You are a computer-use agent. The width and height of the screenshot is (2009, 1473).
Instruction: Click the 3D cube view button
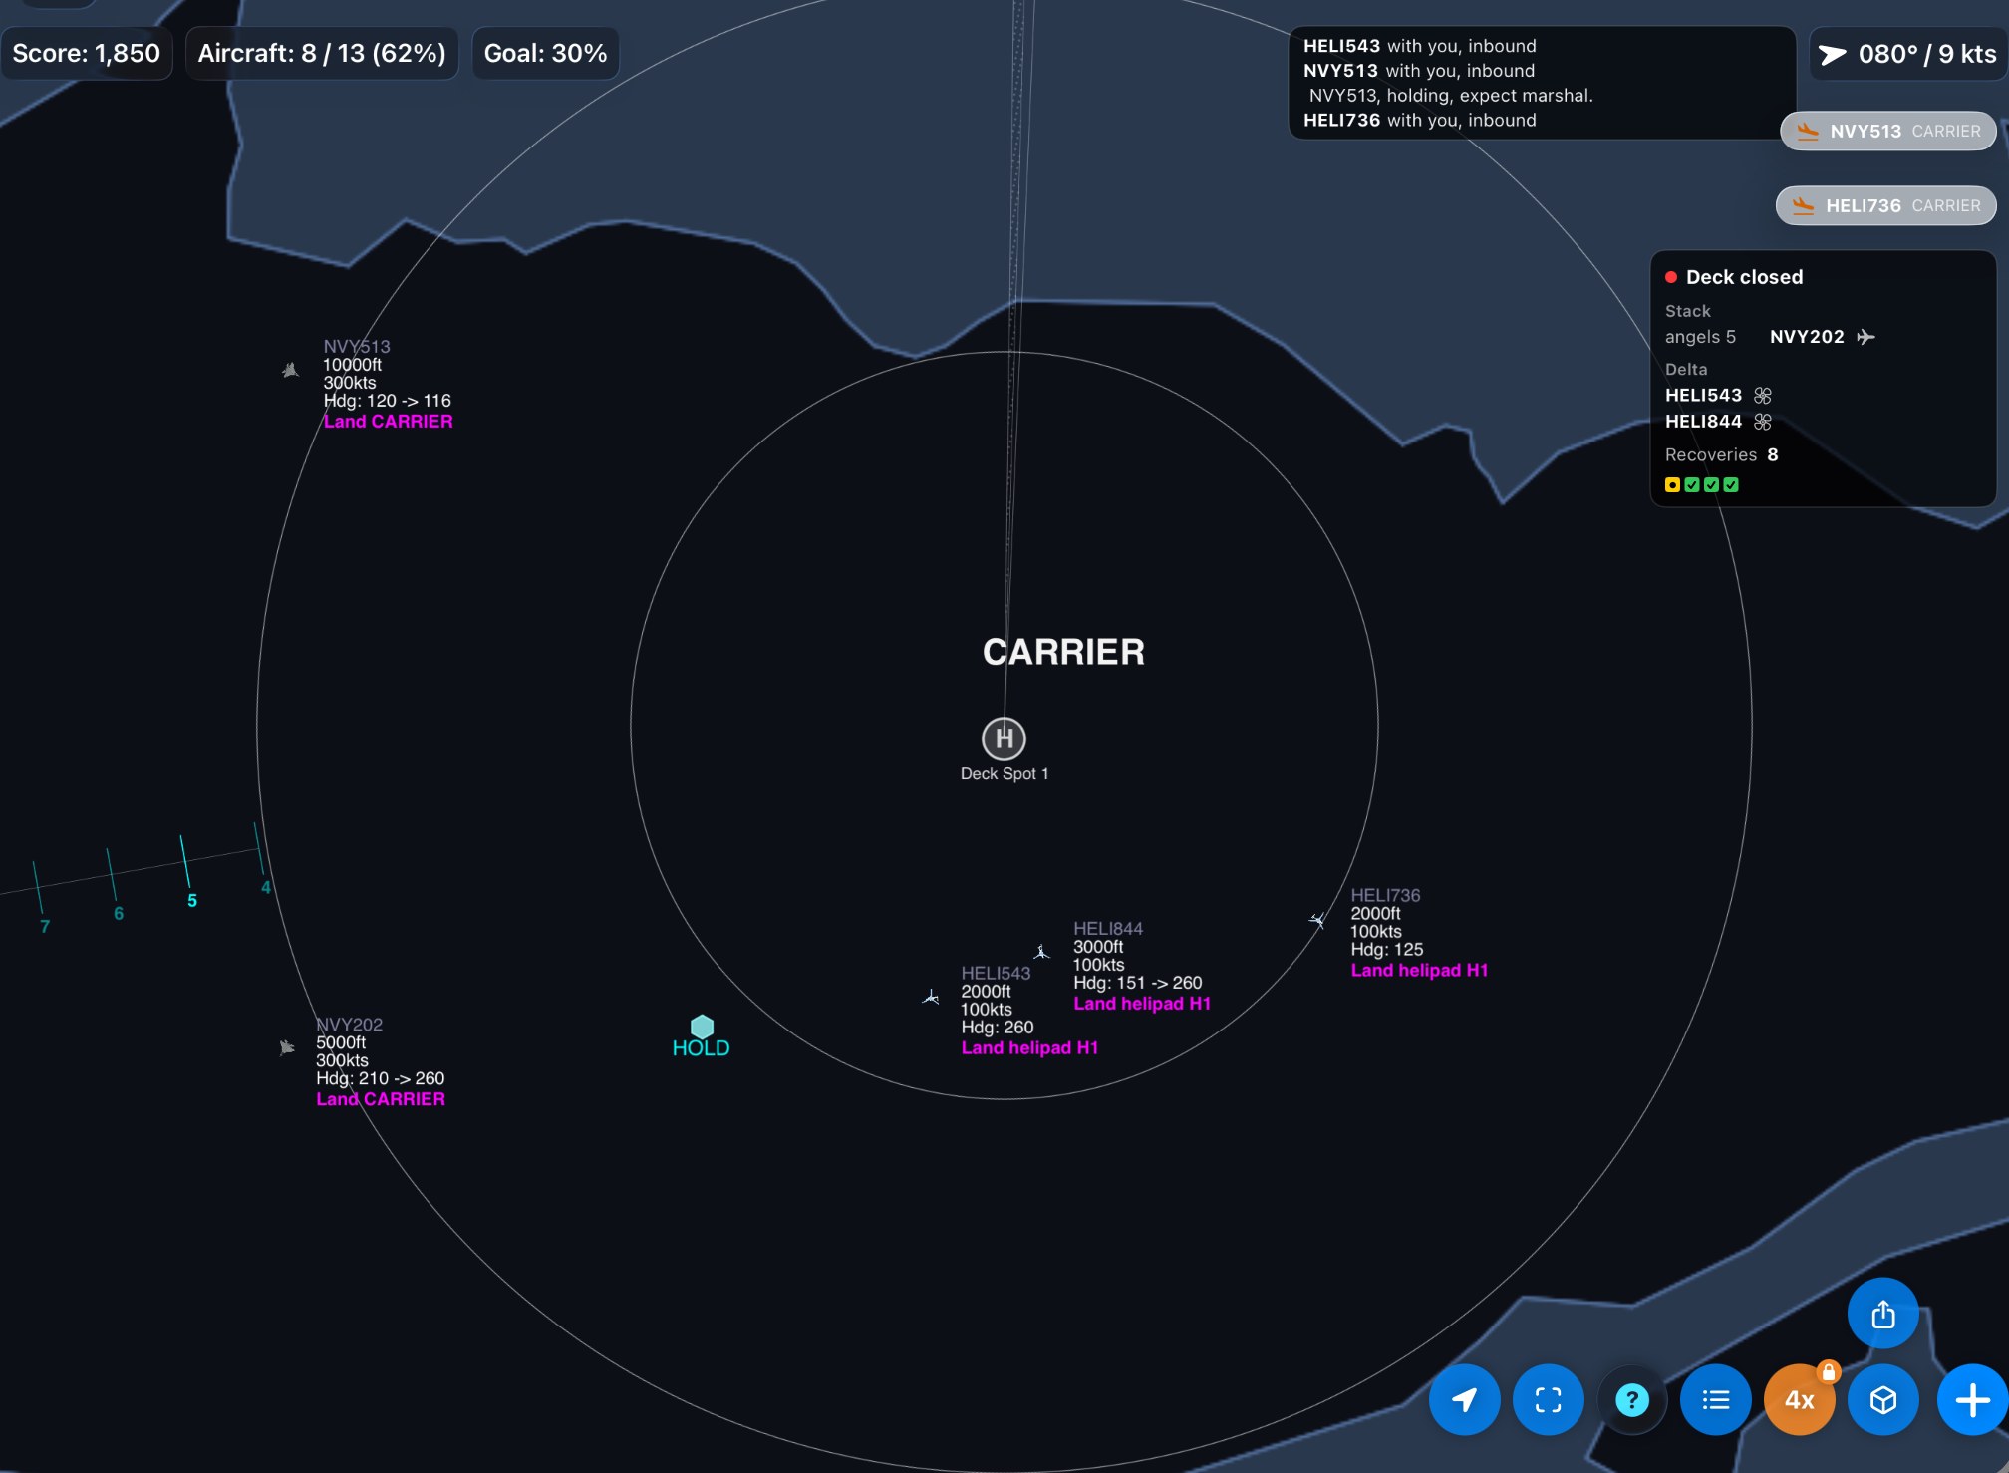[1882, 1399]
